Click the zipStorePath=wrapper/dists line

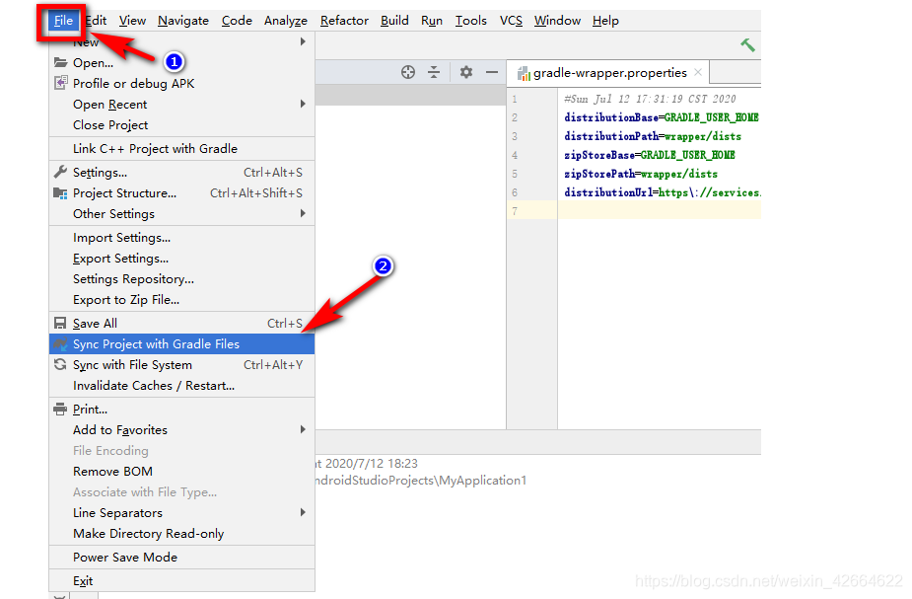[641, 174]
